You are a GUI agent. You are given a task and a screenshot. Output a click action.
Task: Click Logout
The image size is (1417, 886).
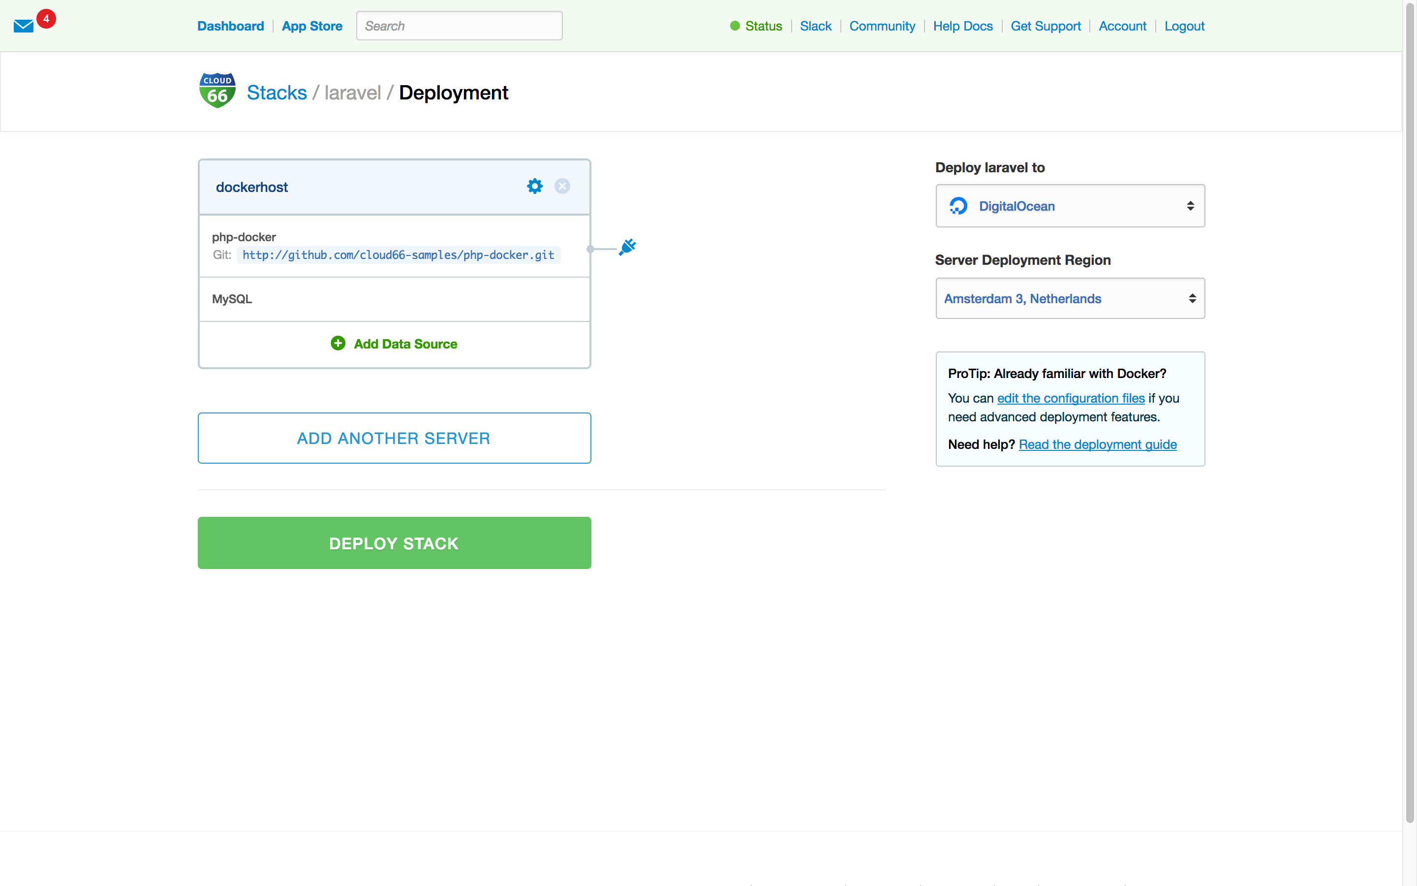point(1184,26)
